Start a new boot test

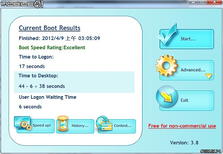click(187, 39)
